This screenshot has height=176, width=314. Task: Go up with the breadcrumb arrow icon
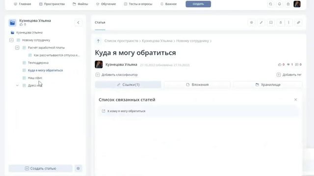tap(98, 41)
